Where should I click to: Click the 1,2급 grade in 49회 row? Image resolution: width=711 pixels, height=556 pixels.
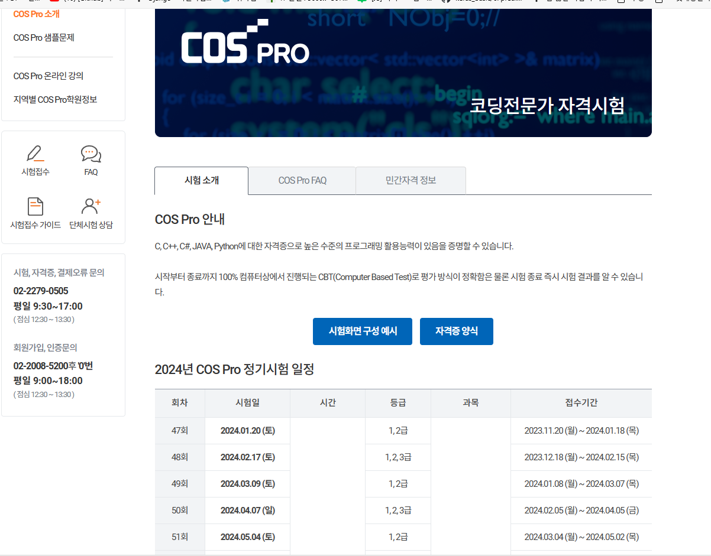(x=398, y=484)
